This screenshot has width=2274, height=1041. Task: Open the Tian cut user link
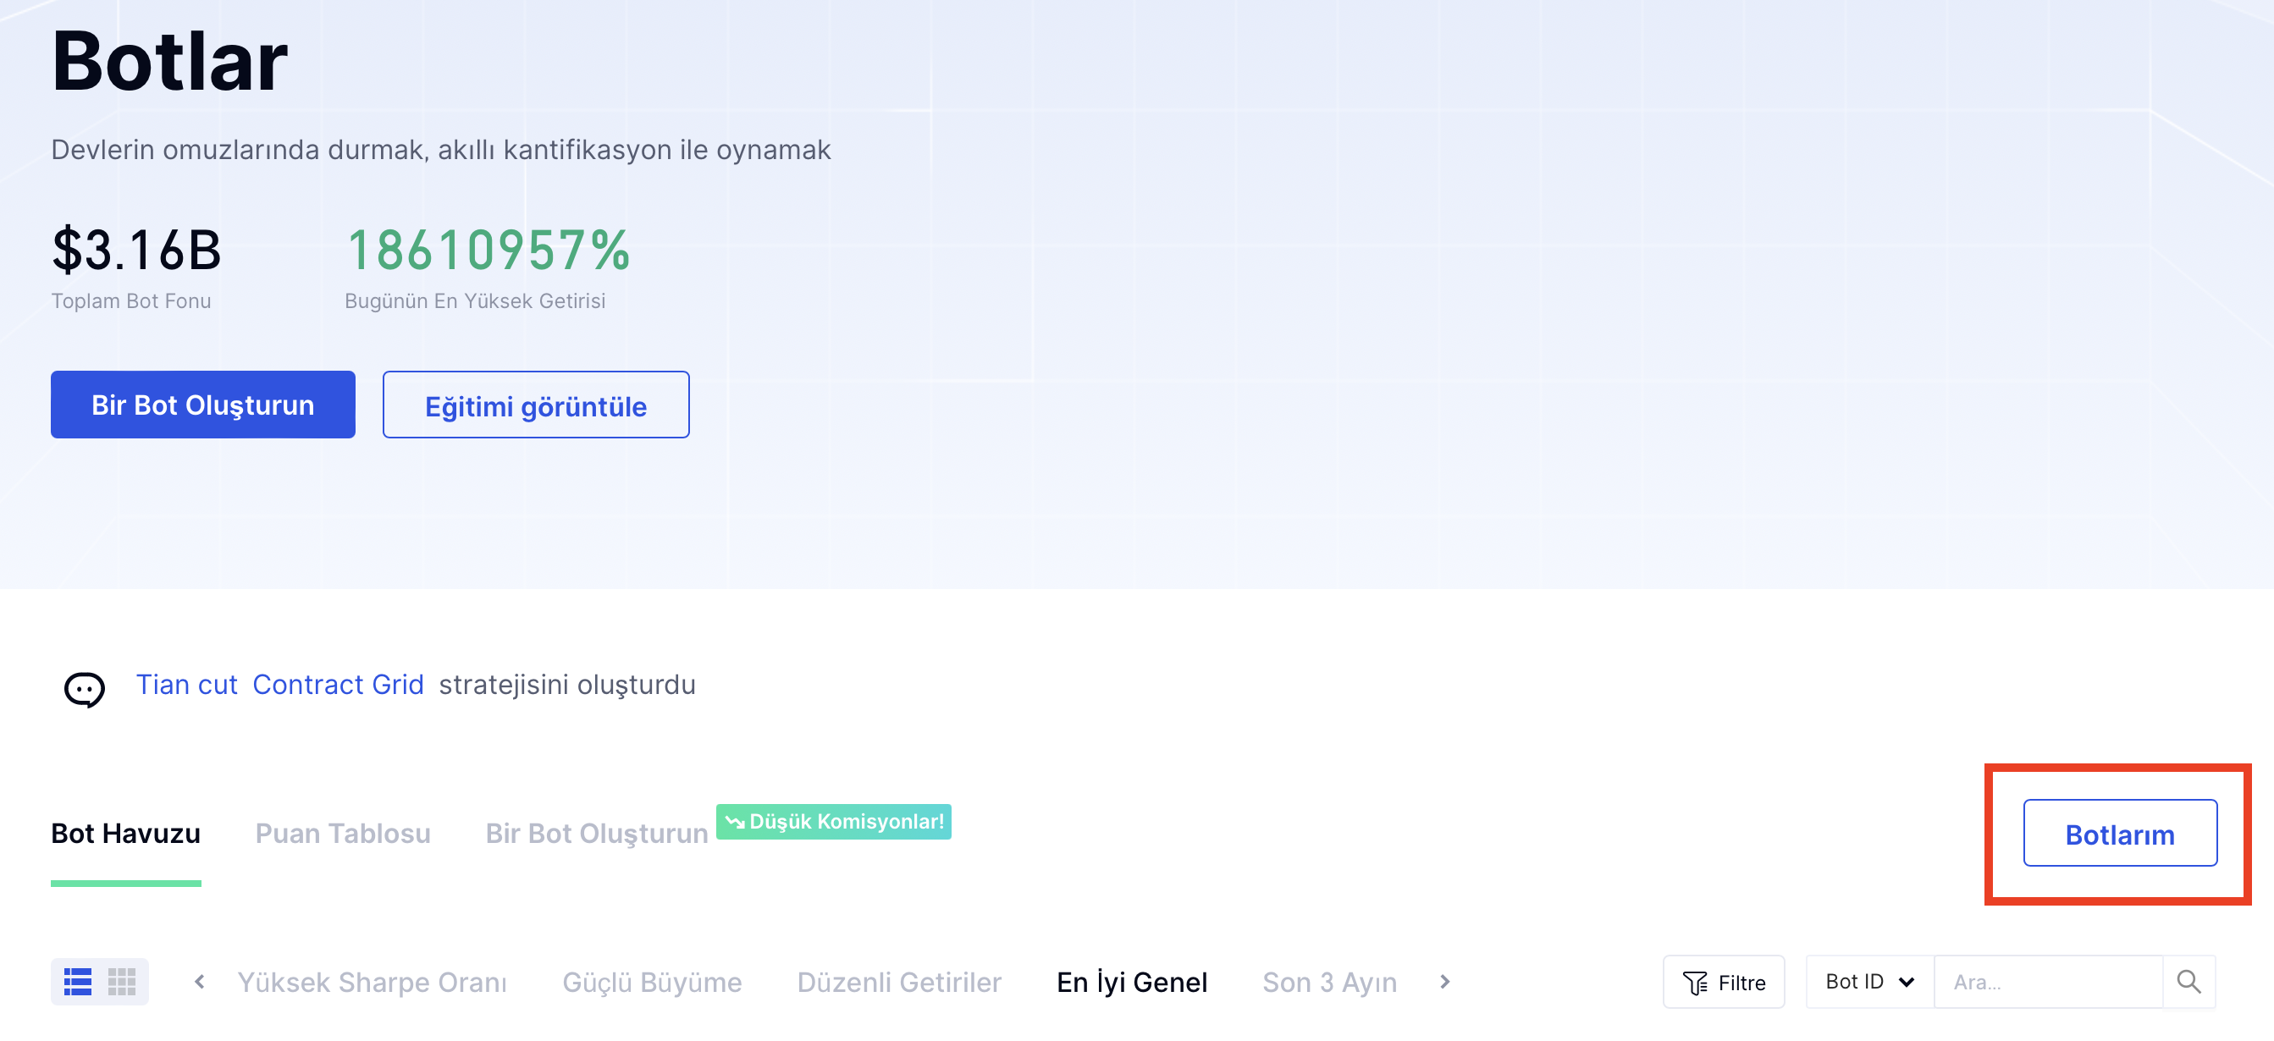pyautogui.click(x=186, y=685)
